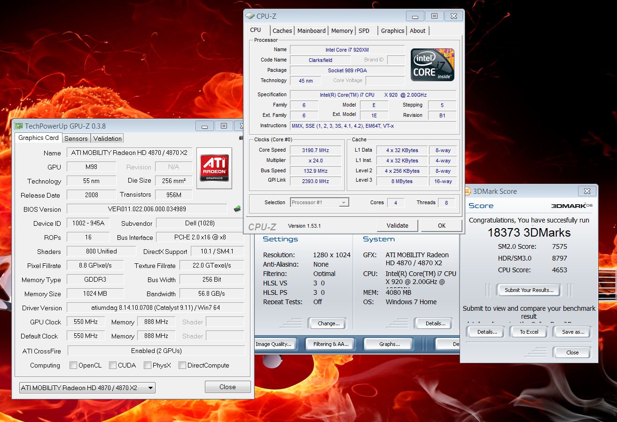Click the 3DMark Score window title icon
617x422 pixels.
click(467, 191)
